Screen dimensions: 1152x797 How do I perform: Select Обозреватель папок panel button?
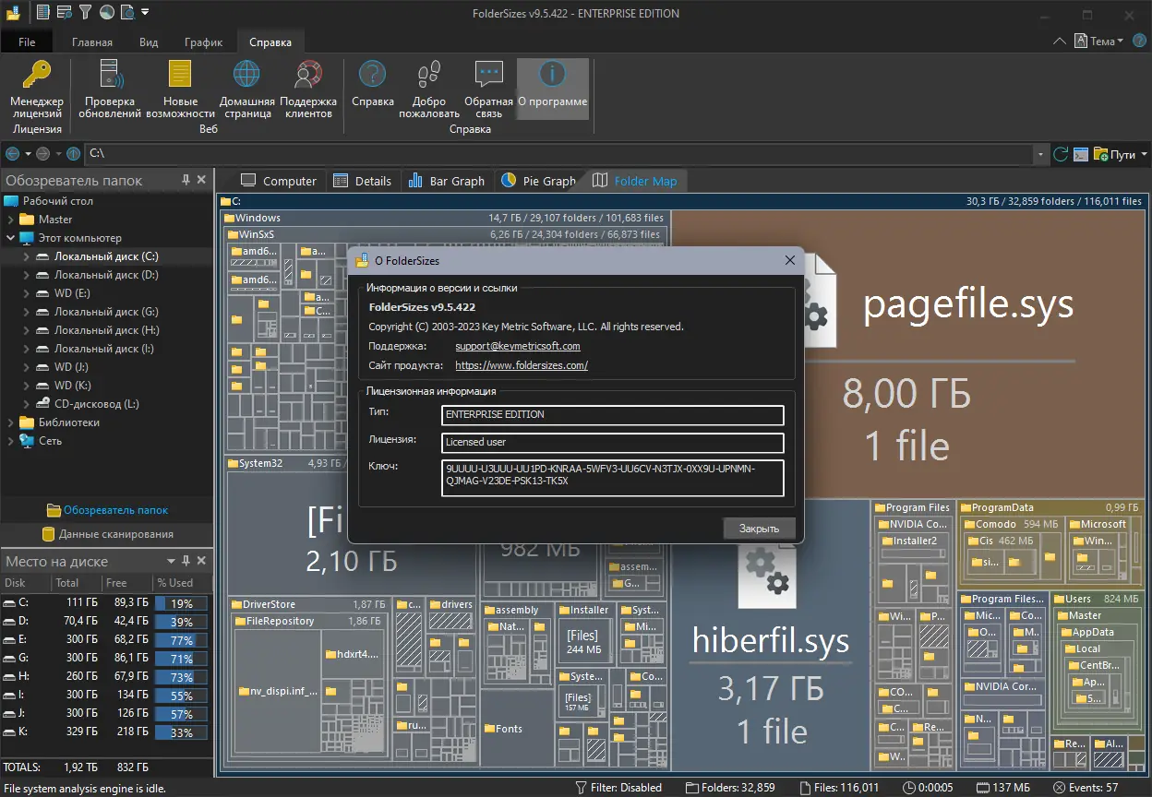tap(107, 510)
